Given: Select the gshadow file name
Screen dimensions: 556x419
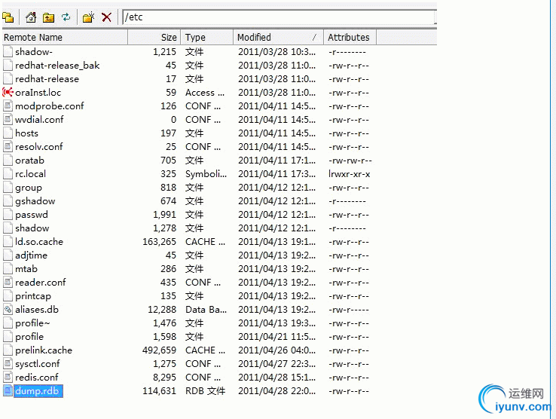Looking at the screenshot, I should (x=35, y=201).
